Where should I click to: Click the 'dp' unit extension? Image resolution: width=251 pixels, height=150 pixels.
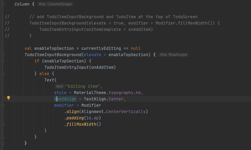pyautogui.click(x=96, y=118)
